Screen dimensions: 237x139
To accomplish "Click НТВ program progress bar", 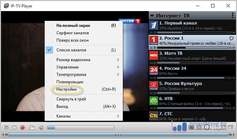I will coord(192,108).
